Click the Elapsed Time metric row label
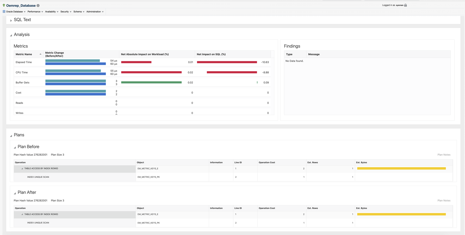The image size is (465, 235). (24, 62)
